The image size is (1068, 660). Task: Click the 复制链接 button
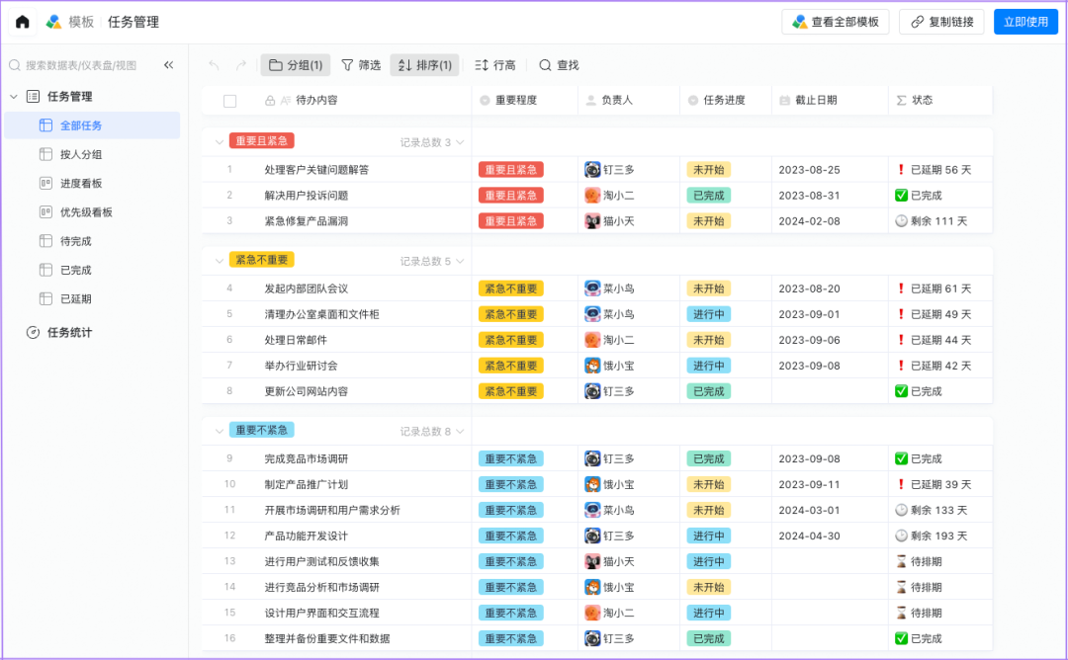tap(941, 22)
